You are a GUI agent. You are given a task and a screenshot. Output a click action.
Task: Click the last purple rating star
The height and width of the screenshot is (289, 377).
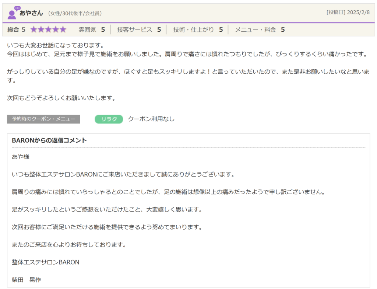(x=63, y=29)
